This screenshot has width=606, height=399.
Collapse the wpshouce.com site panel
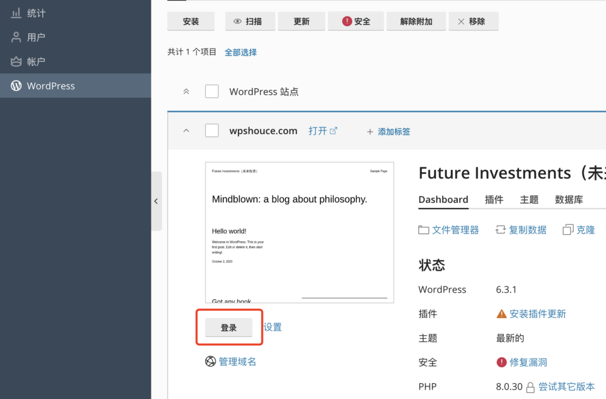(186, 131)
